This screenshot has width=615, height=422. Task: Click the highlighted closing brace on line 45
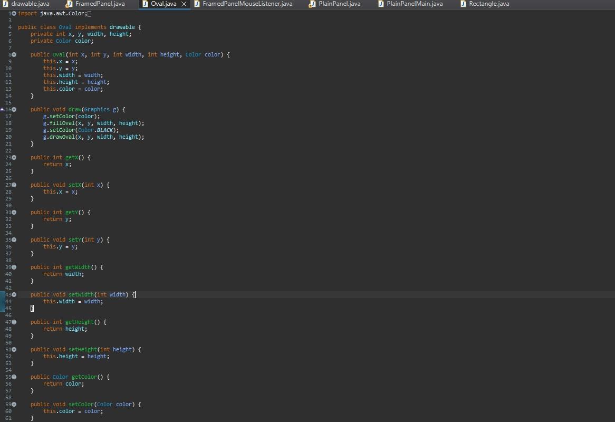(x=32, y=308)
